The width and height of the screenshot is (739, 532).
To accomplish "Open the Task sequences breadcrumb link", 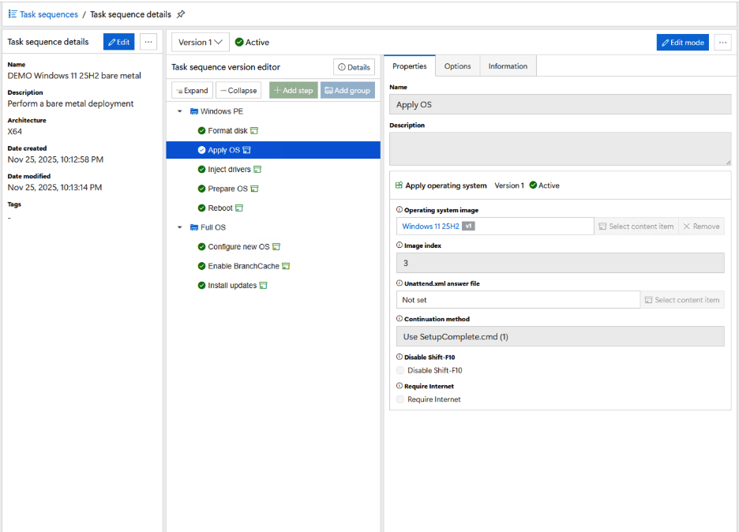I will point(48,14).
